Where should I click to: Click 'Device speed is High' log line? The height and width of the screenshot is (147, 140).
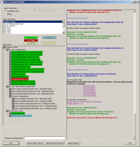click(74, 80)
